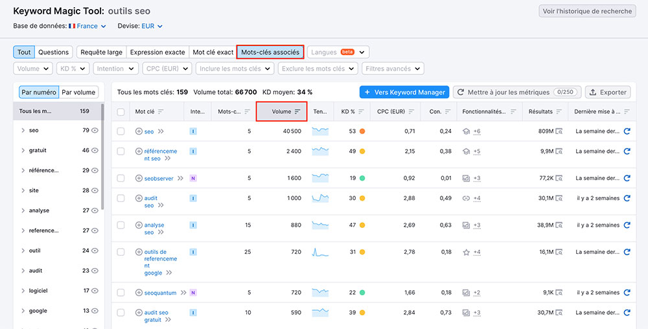The image size is (648, 329).
Task: Select all keywords header checkbox
Action: (x=121, y=112)
